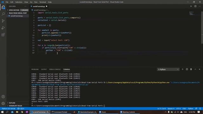Select the Terminal panel tab
The image size is (203, 114).
coord(67,69)
